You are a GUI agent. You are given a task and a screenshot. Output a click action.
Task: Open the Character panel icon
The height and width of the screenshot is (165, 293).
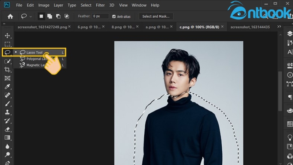pyautogui.click(x=290, y=52)
